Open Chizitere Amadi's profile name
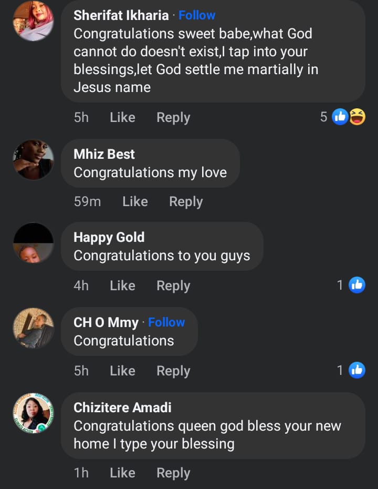The image size is (378, 489). tap(122, 407)
